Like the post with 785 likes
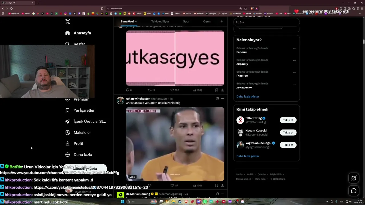This screenshot has height=205, width=365. click(x=175, y=90)
